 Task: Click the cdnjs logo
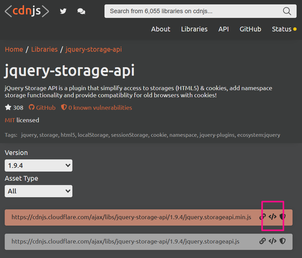[27, 11]
